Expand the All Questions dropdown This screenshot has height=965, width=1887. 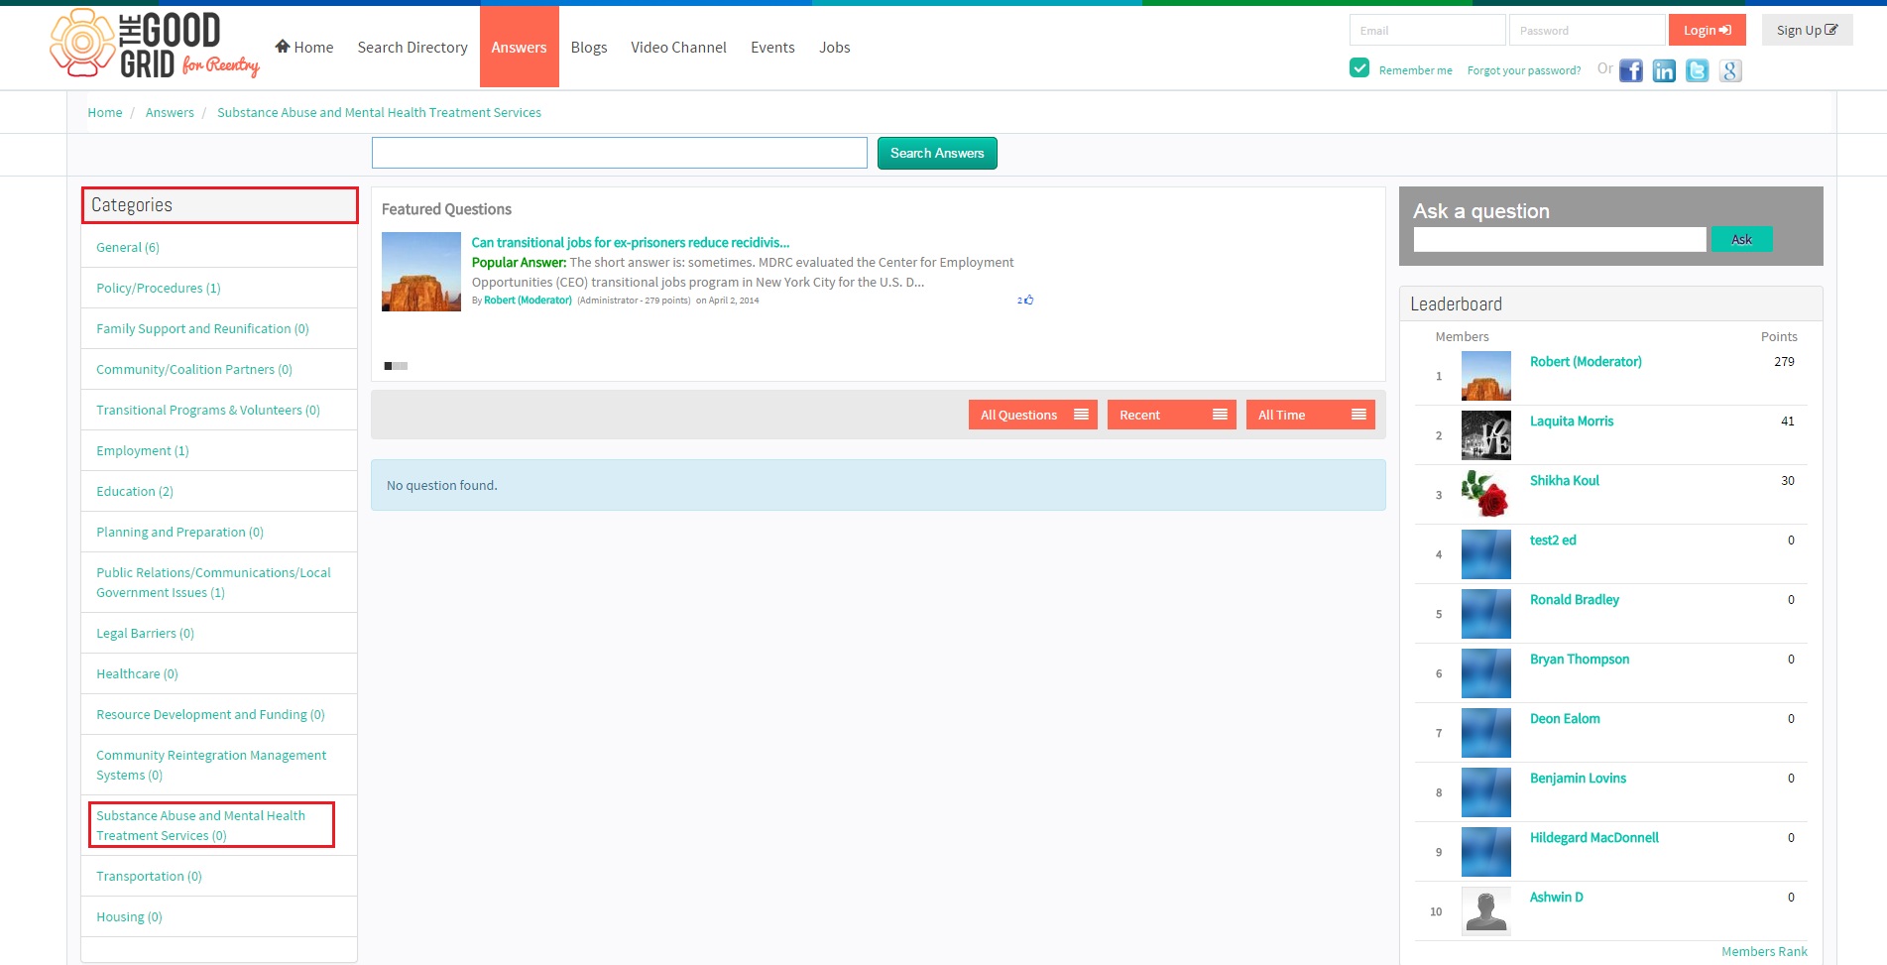(x=1032, y=415)
